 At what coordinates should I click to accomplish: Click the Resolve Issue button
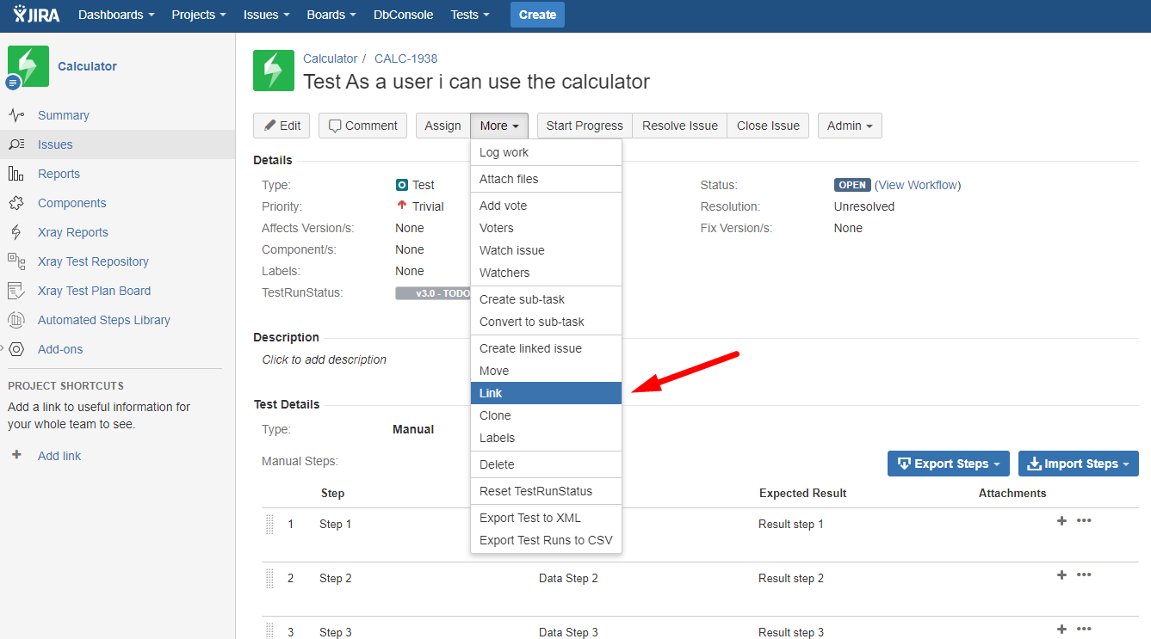[680, 126]
